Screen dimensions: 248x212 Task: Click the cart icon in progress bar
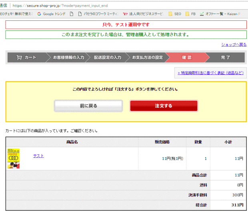click(x=19, y=58)
